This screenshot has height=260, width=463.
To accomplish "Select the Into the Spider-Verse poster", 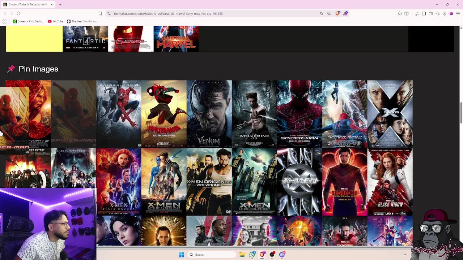I will click(x=164, y=114).
